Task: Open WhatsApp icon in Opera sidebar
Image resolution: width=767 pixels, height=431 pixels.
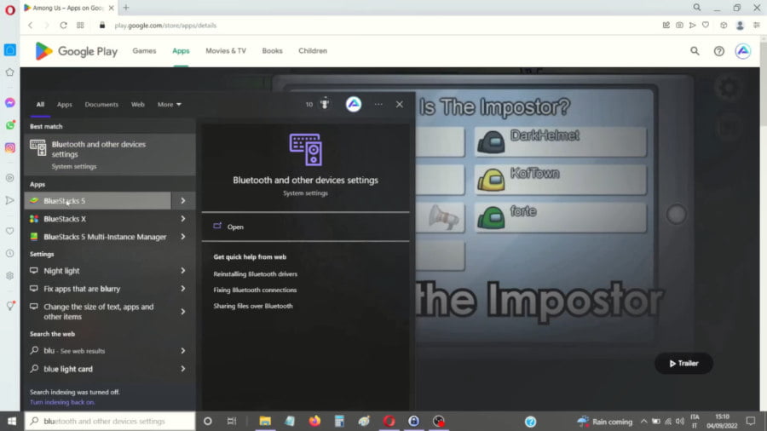Action: tap(9, 125)
